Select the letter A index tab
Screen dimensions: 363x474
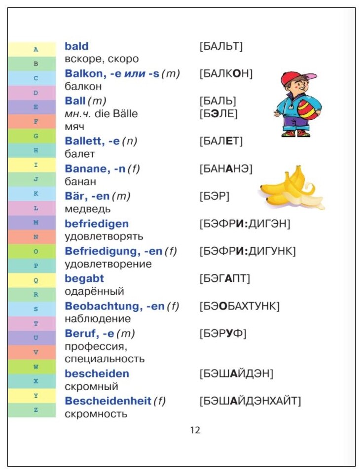pyautogui.click(x=32, y=49)
